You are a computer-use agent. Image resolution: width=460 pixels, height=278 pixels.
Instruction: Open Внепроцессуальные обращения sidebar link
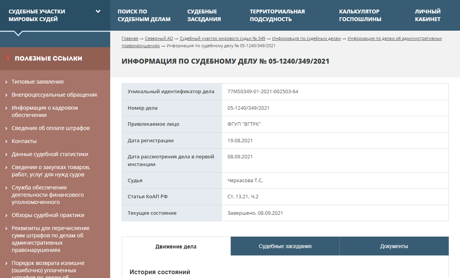54,95
